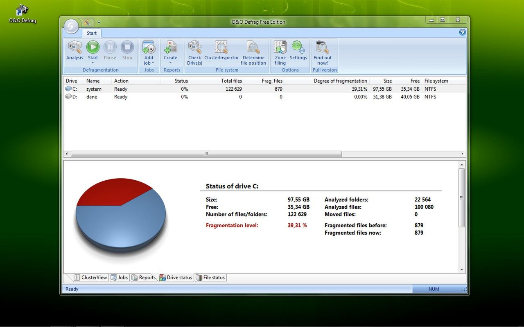The width and height of the screenshot is (524, 327).
Task: Click the Ready status bar text
Action: tap(72, 289)
